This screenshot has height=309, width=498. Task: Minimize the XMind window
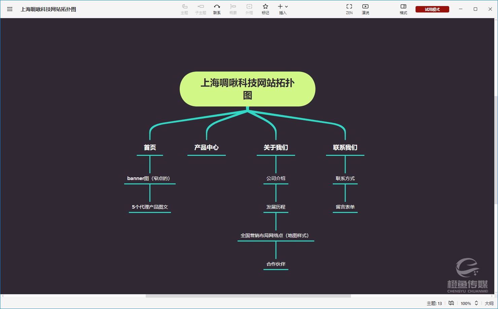(x=461, y=9)
